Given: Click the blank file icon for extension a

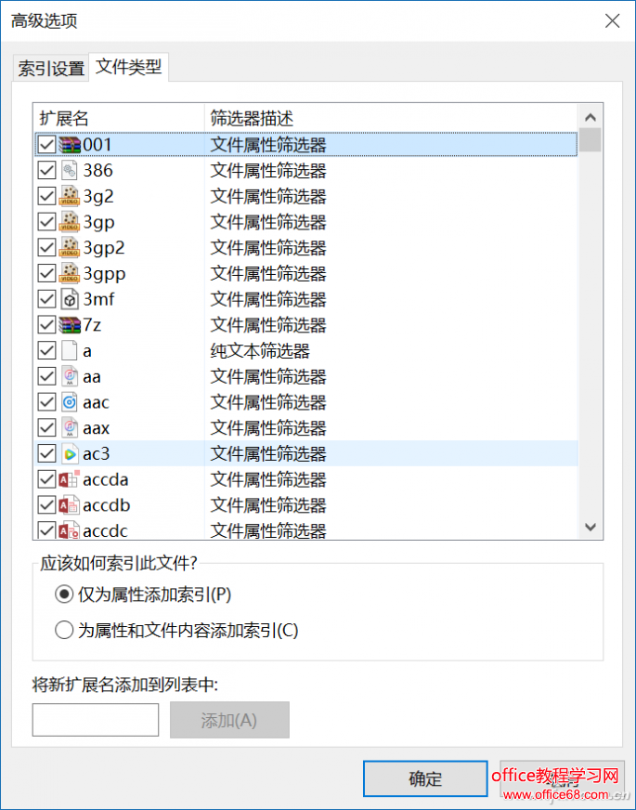Looking at the screenshot, I should tap(70, 351).
